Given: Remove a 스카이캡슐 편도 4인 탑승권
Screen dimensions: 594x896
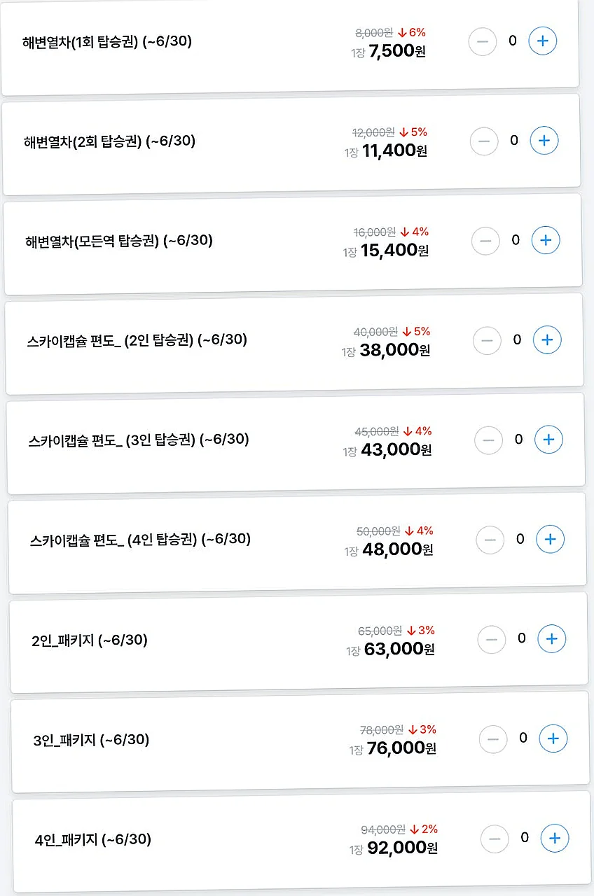Looking at the screenshot, I should coord(490,540).
